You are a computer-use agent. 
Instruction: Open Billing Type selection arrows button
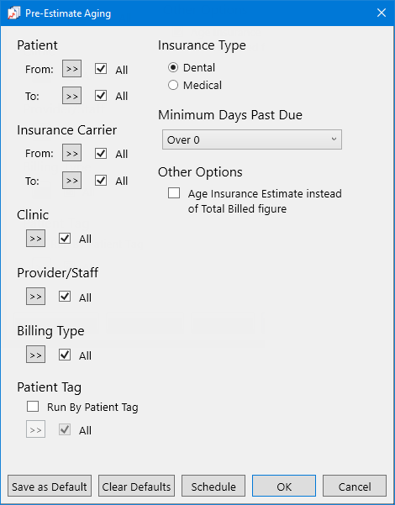35,355
